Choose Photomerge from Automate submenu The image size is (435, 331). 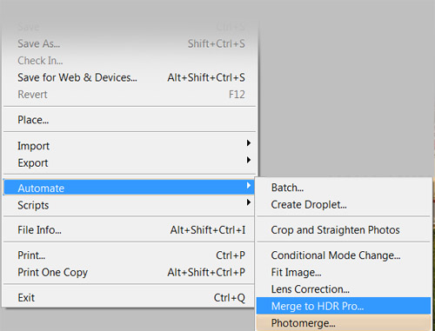click(344, 322)
